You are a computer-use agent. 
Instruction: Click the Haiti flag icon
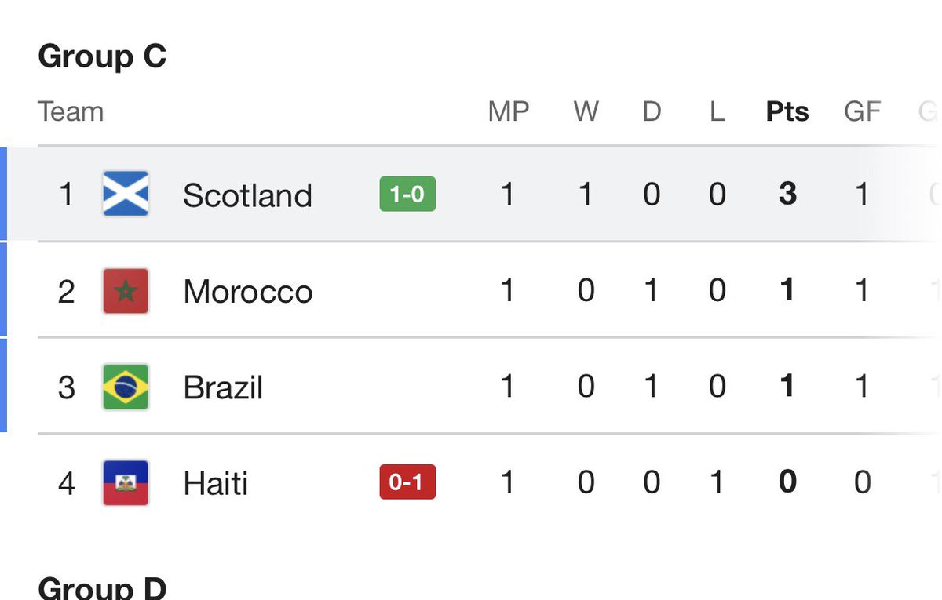(x=126, y=482)
